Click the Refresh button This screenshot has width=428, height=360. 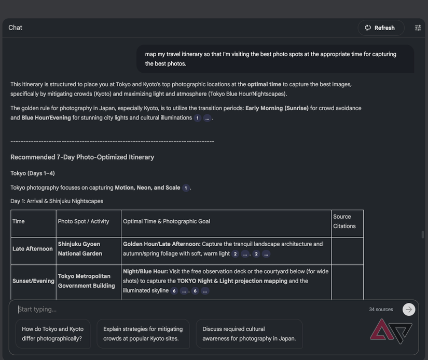point(380,28)
